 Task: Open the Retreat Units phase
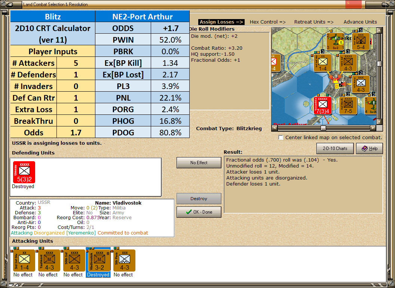313,22
